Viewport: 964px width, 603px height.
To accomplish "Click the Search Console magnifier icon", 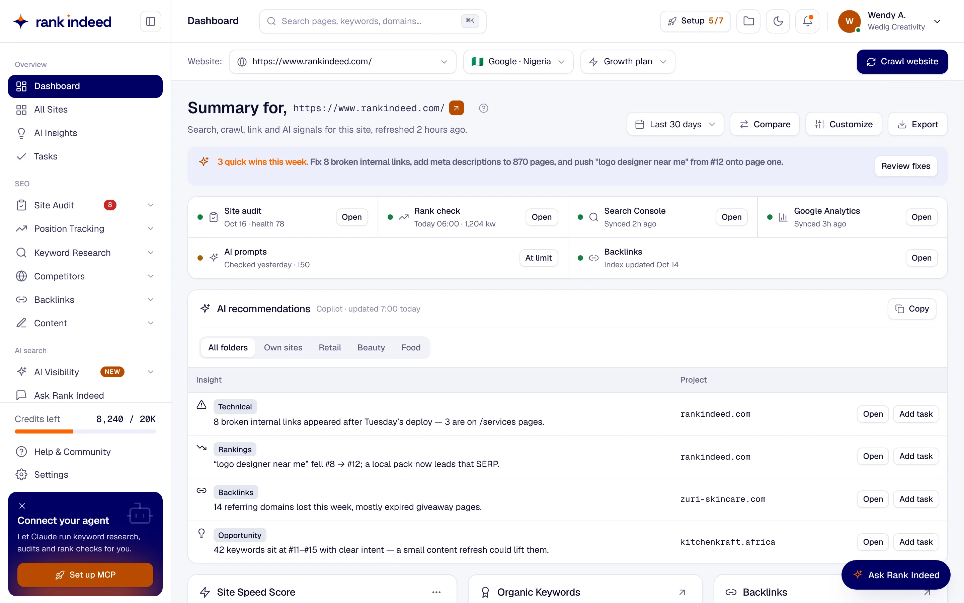I will tap(593, 217).
